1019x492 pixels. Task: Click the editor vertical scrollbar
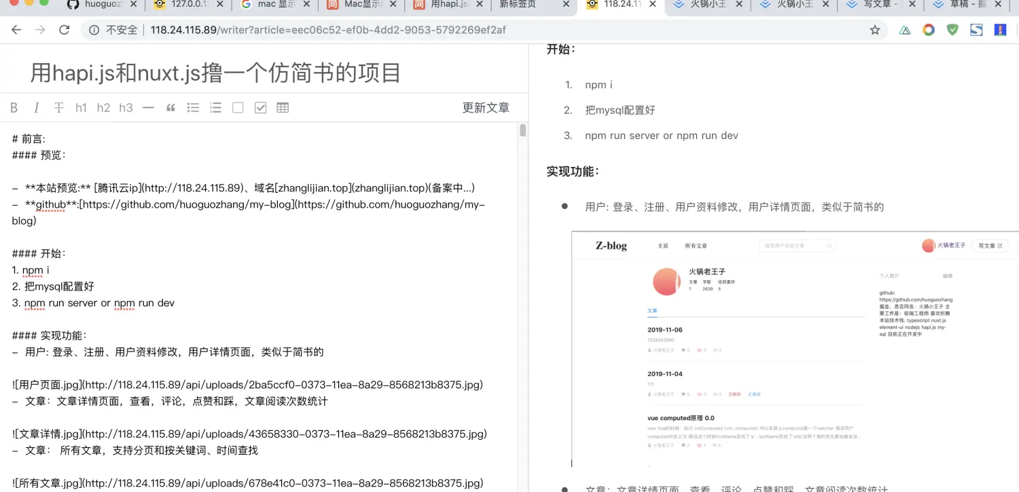523,130
